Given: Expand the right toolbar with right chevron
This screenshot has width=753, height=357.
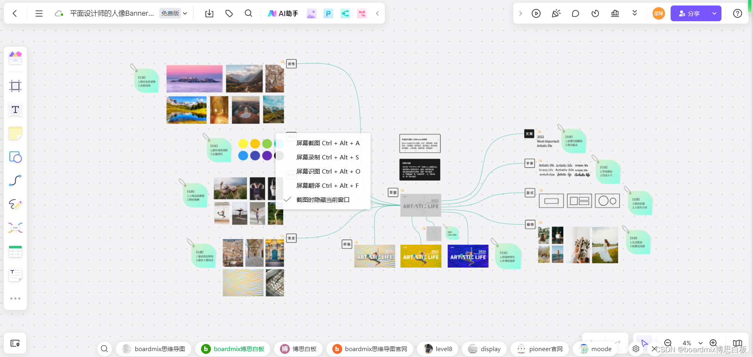Looking at the screenshot, I should coord(520,13).
